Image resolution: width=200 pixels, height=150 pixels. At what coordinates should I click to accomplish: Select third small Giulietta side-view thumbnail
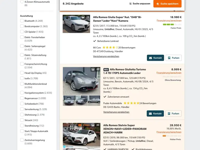click(94, 101)
